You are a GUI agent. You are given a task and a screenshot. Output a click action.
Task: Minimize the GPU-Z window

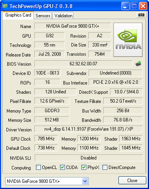point(125,6)
